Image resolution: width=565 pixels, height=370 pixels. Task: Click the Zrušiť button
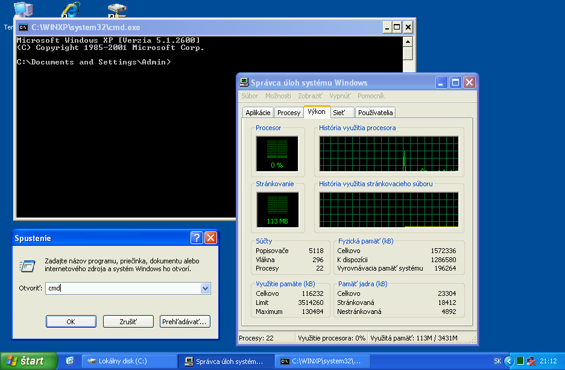tap(128, 322)
